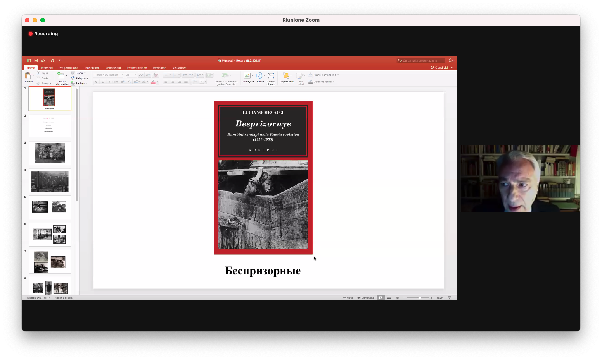Toggle bold (G) formatting
This screenshot has height=360, width=602.
tap(97, 82)
